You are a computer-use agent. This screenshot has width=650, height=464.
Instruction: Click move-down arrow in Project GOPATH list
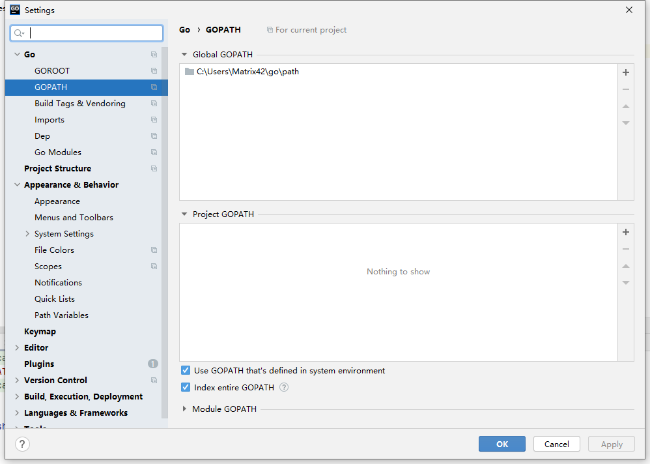point(626,283)
